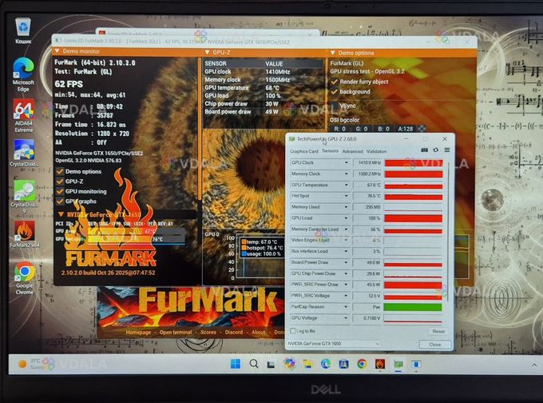
Task: Open the Windows Start menu
Action: coord(236,364)
